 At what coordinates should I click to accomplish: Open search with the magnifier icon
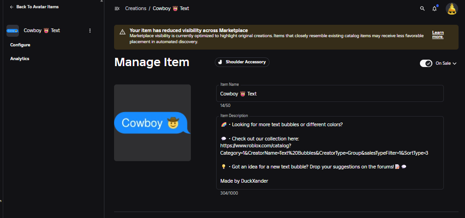[422, 9]
